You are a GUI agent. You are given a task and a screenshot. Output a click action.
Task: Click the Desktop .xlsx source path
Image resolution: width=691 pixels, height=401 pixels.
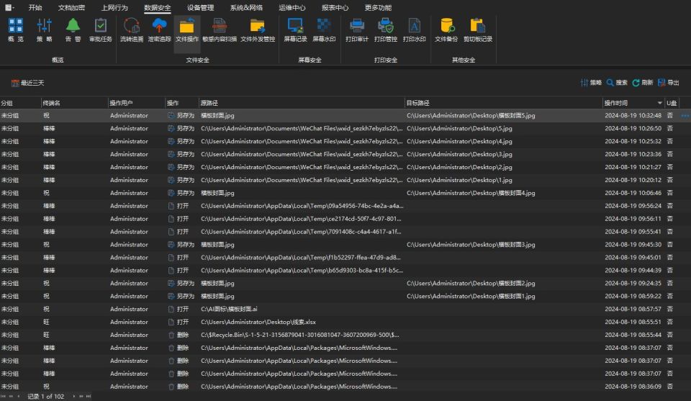click(258, 322)
